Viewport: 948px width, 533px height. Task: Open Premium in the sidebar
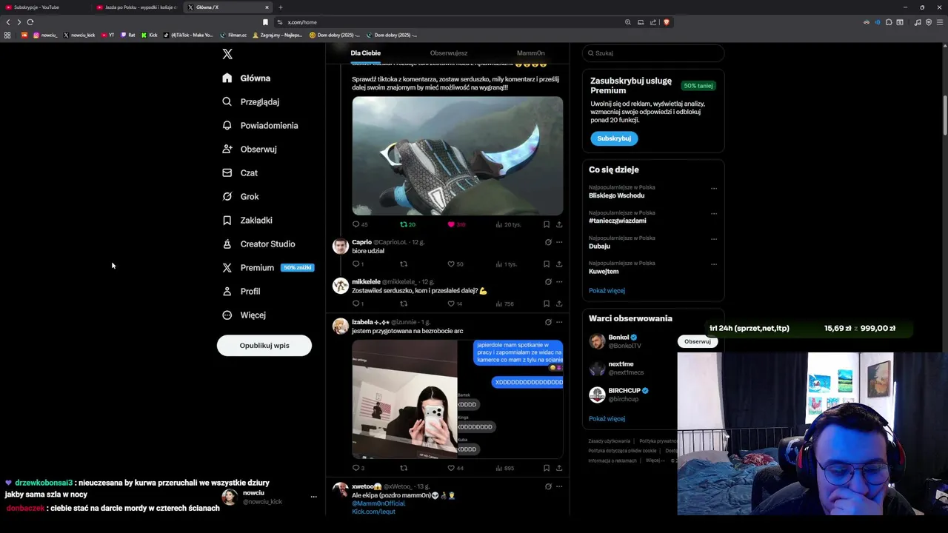point(267,267)
